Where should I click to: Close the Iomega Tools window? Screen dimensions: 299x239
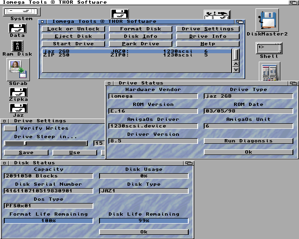[x=43, y=21]
